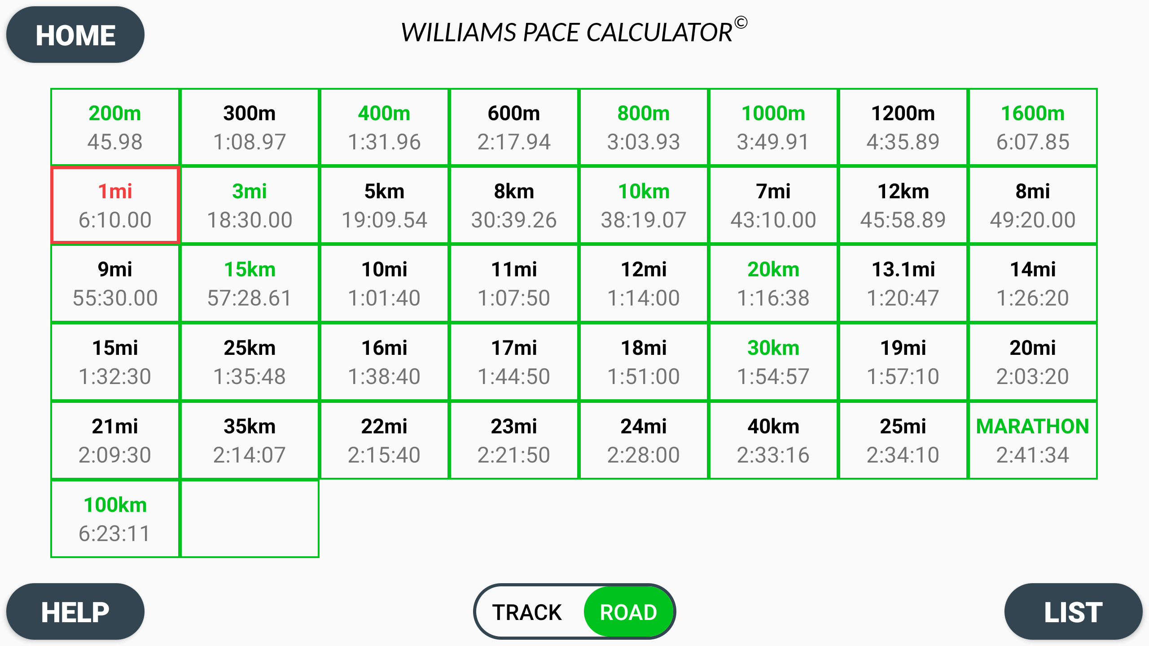Keep ROAD mode selected

tap(628, 611)
